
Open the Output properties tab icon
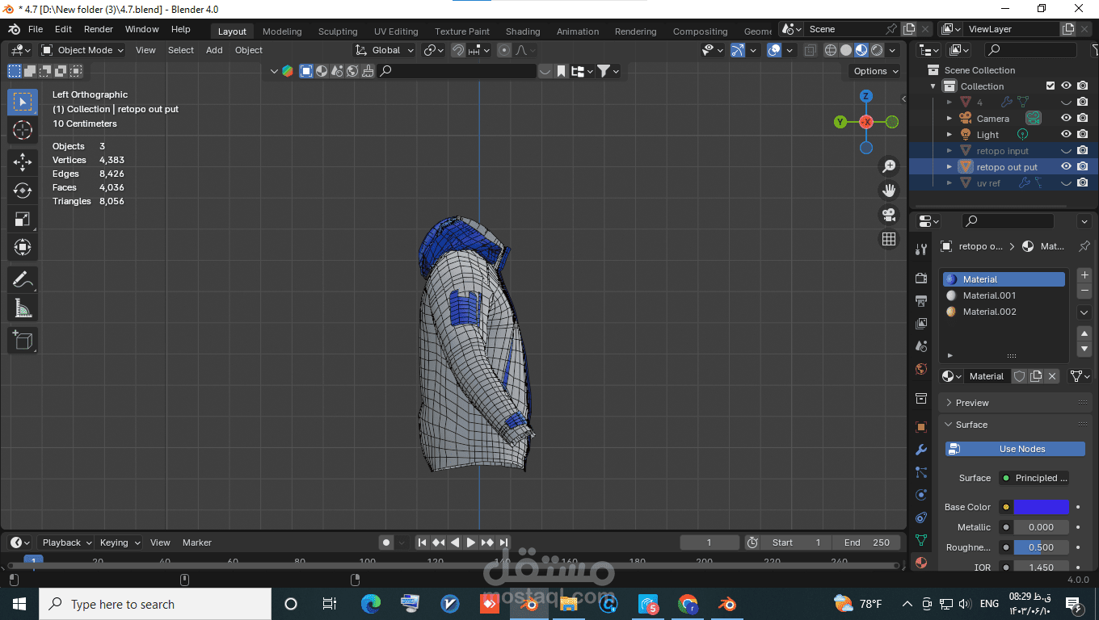click(x=921, y=301)
